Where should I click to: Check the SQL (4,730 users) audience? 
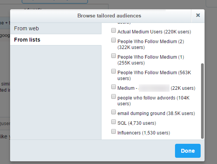(x=114, y=122)
